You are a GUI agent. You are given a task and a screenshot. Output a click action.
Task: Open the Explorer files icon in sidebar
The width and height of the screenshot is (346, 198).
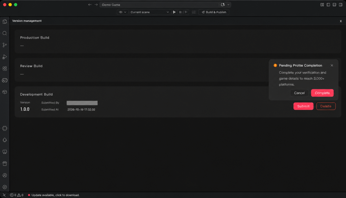4,21
